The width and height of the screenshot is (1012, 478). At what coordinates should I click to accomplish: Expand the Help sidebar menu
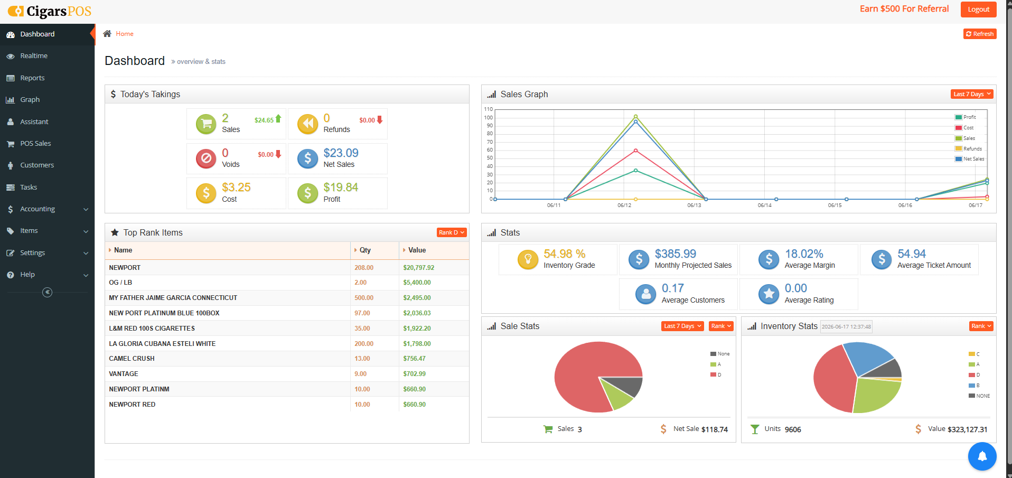click(48, 275)
